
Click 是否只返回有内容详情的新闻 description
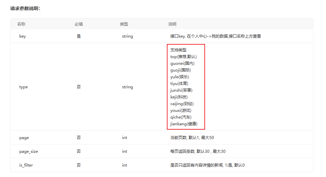pos(207,165)
